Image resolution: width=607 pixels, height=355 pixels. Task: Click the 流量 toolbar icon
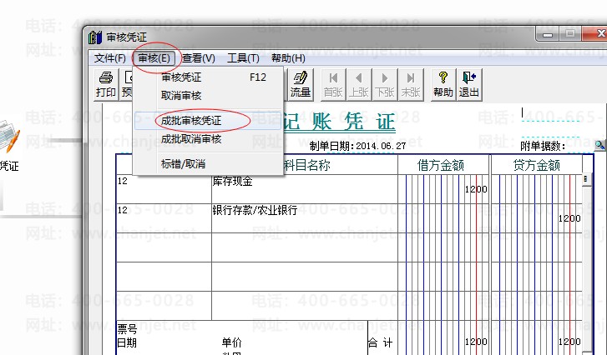301,85
